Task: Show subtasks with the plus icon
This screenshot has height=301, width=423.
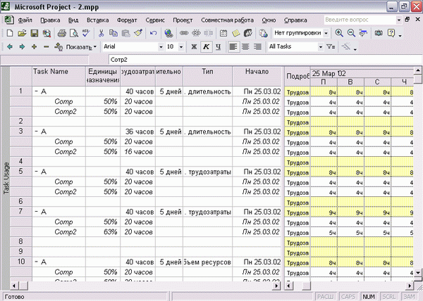Action: point(34,47)
